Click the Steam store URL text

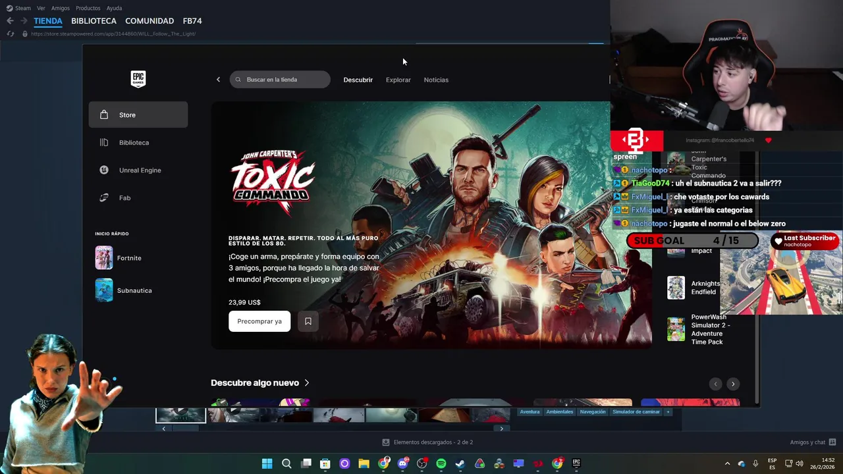tap(113, 34)
